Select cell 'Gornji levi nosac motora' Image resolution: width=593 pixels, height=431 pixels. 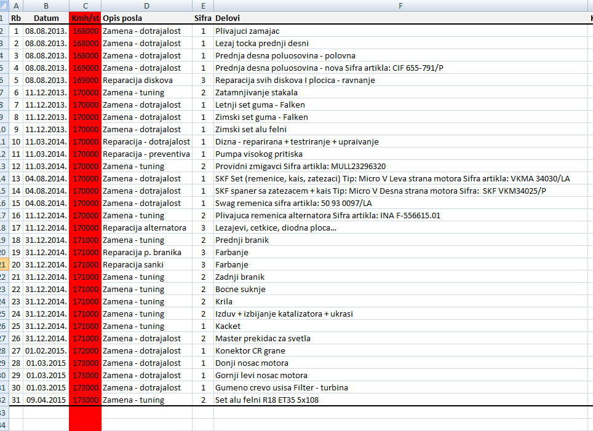(x=400, y=375)
